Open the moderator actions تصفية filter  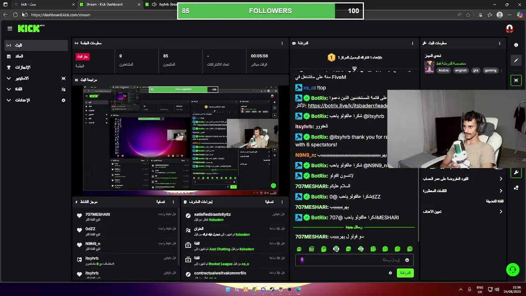pyautogui.click(x=269, y=202)
